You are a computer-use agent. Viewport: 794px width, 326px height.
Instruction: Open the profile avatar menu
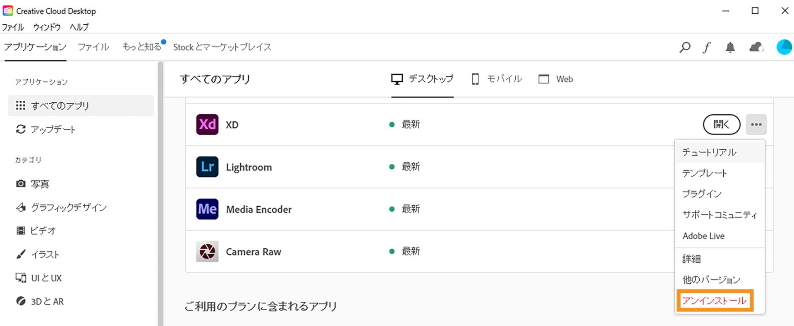pos(784,47)
